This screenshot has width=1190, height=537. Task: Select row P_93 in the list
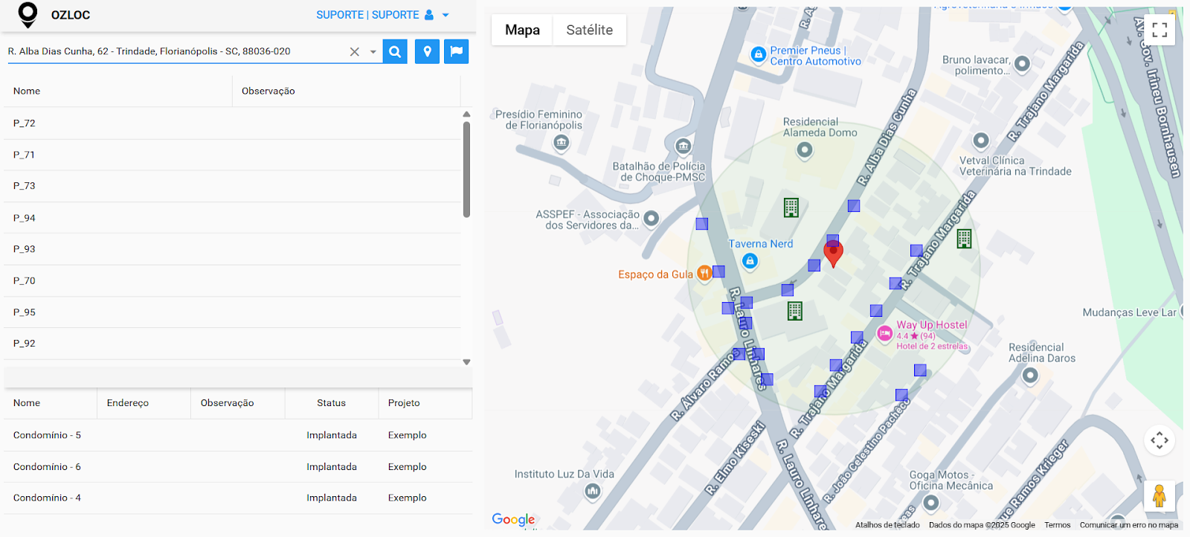pos(232,249)
